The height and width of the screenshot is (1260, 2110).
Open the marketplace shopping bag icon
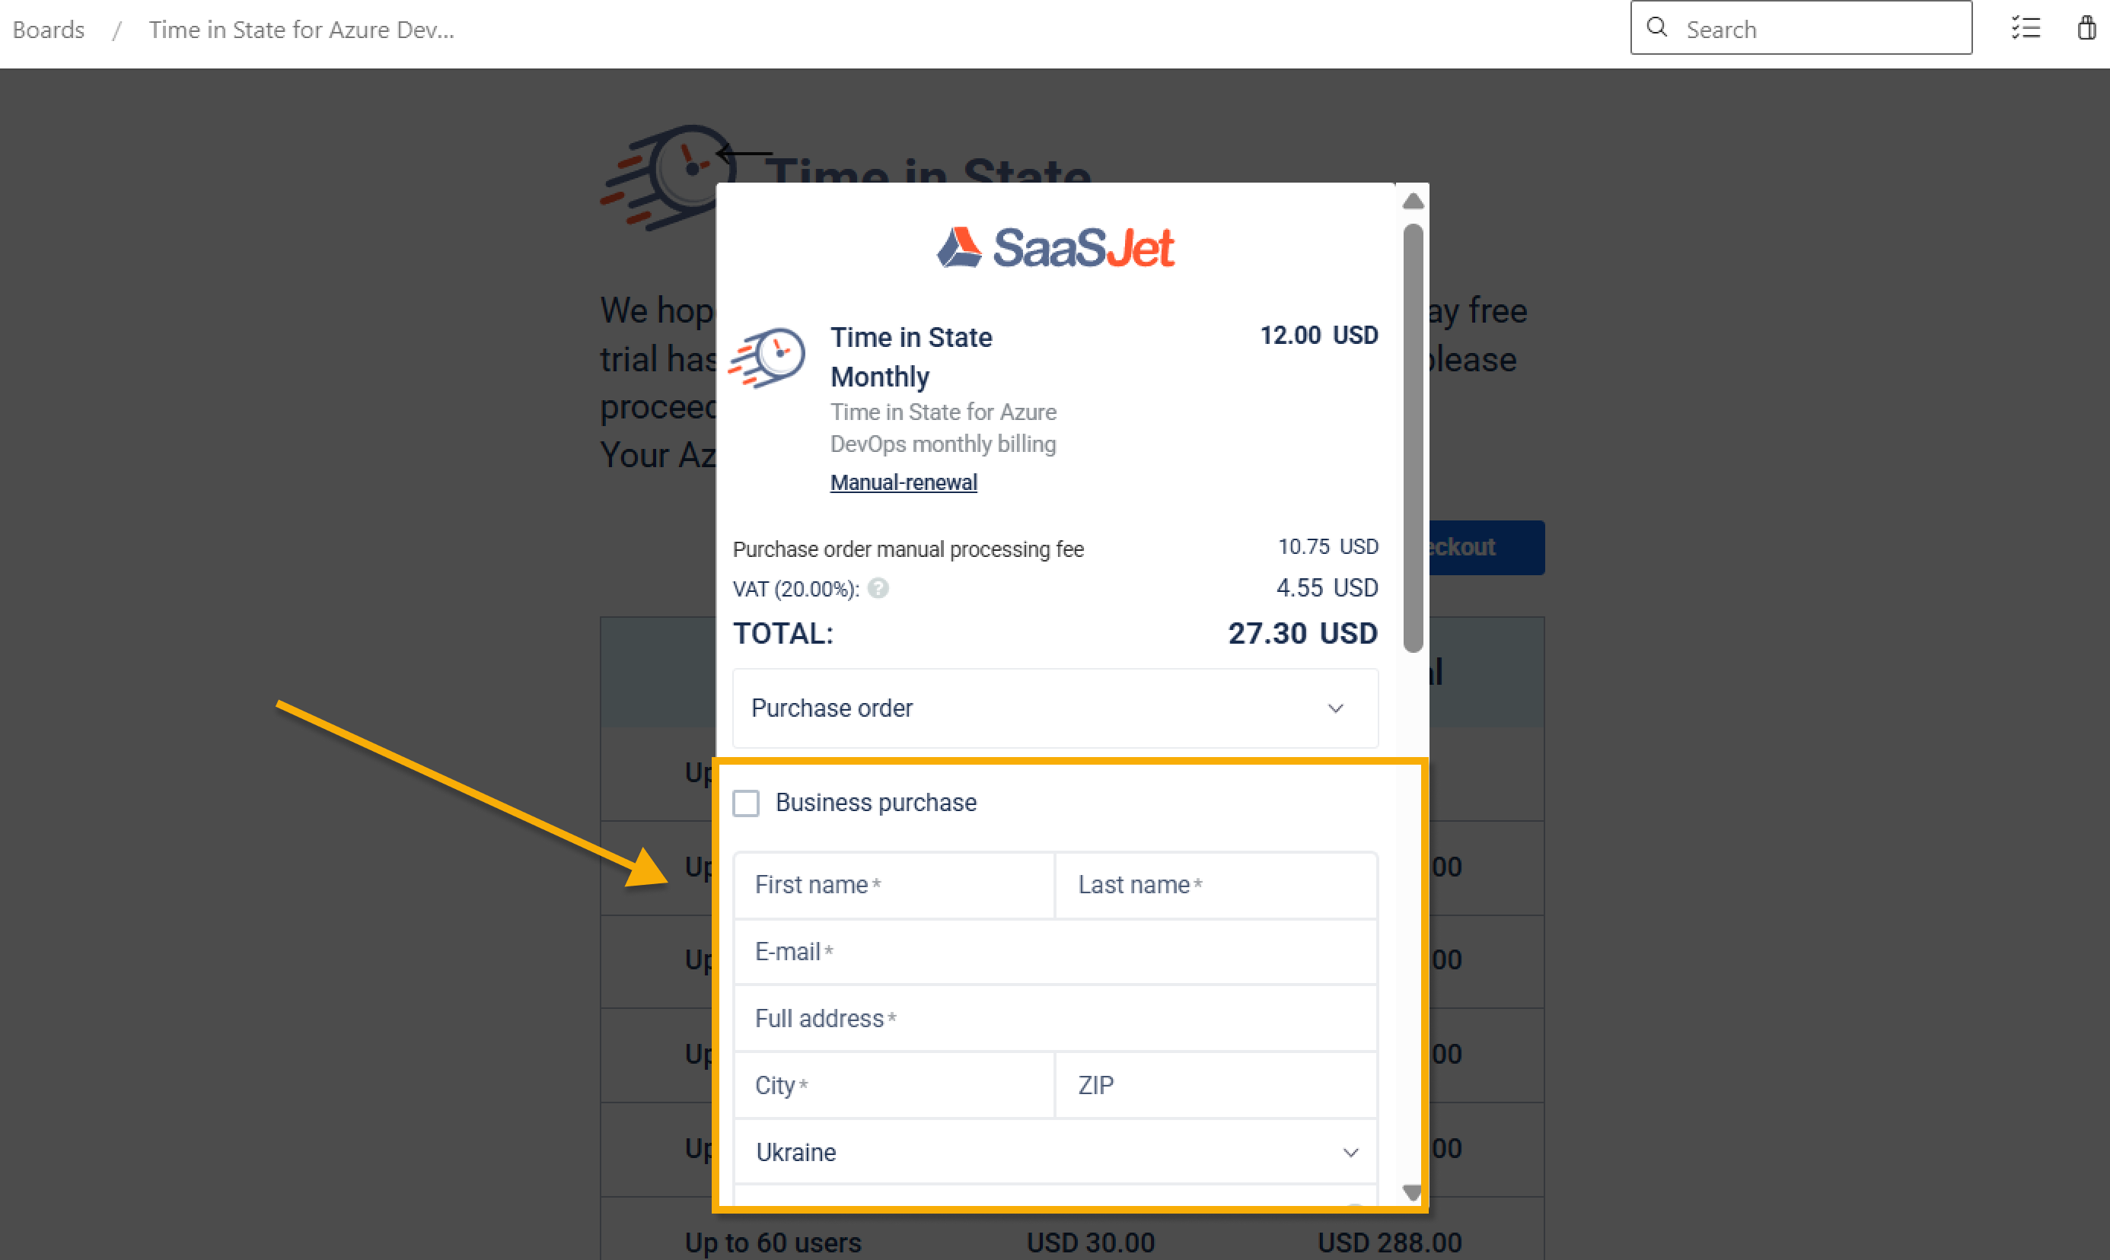click(2086, 28)
